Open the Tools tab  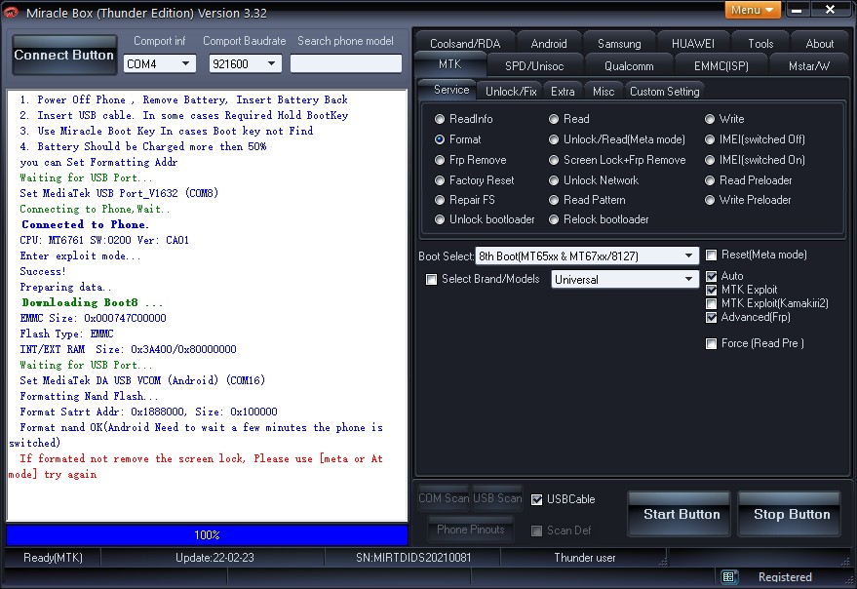[x=760, y=43]
